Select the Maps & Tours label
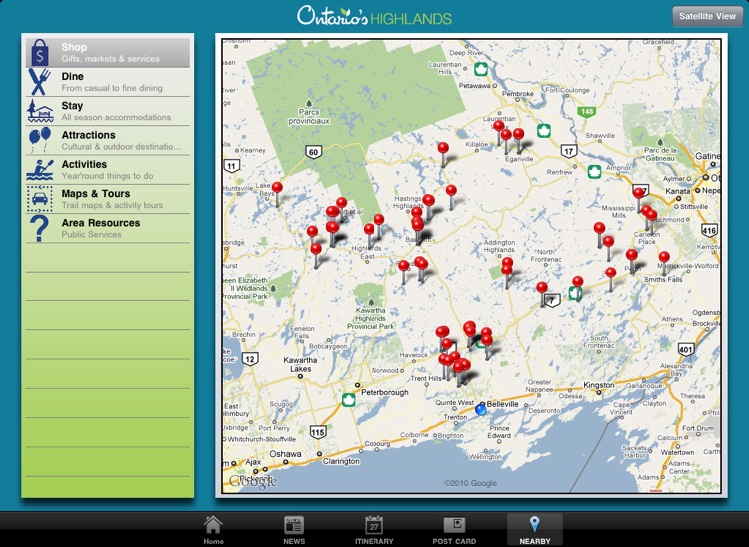 tap(96, 194)
